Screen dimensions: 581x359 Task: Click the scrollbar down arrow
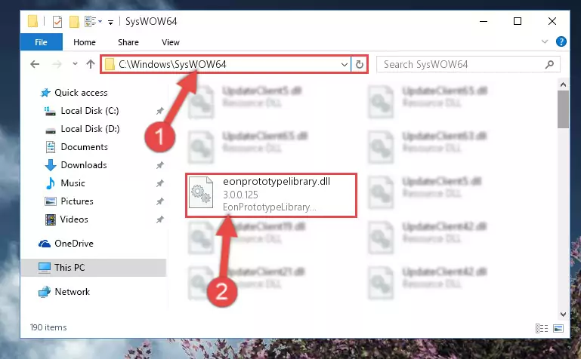[x=563, y=315]
